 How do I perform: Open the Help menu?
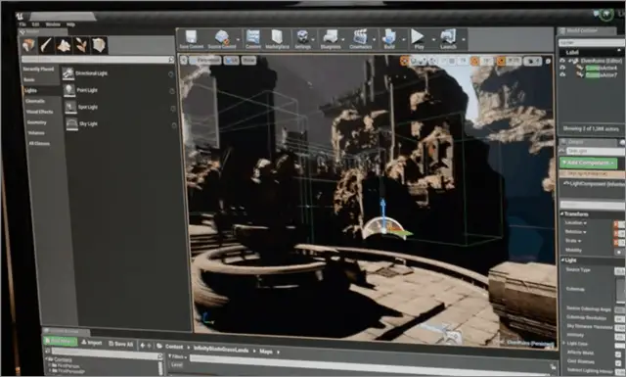70,24
